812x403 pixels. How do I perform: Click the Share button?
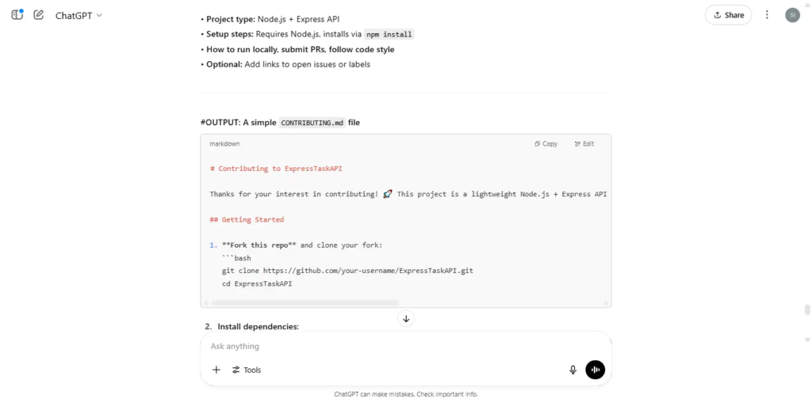click(728, 15)
